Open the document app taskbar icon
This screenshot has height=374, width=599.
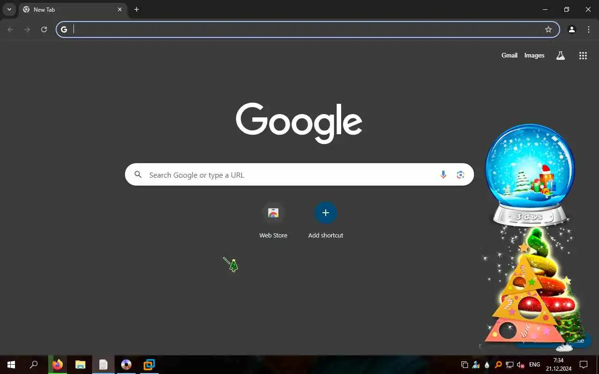pyautogui.click(x=103, y=365)
